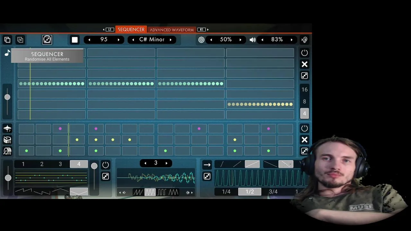Randomise envelope with the dice icon
411x231 pixels.
tap(207, 176)
